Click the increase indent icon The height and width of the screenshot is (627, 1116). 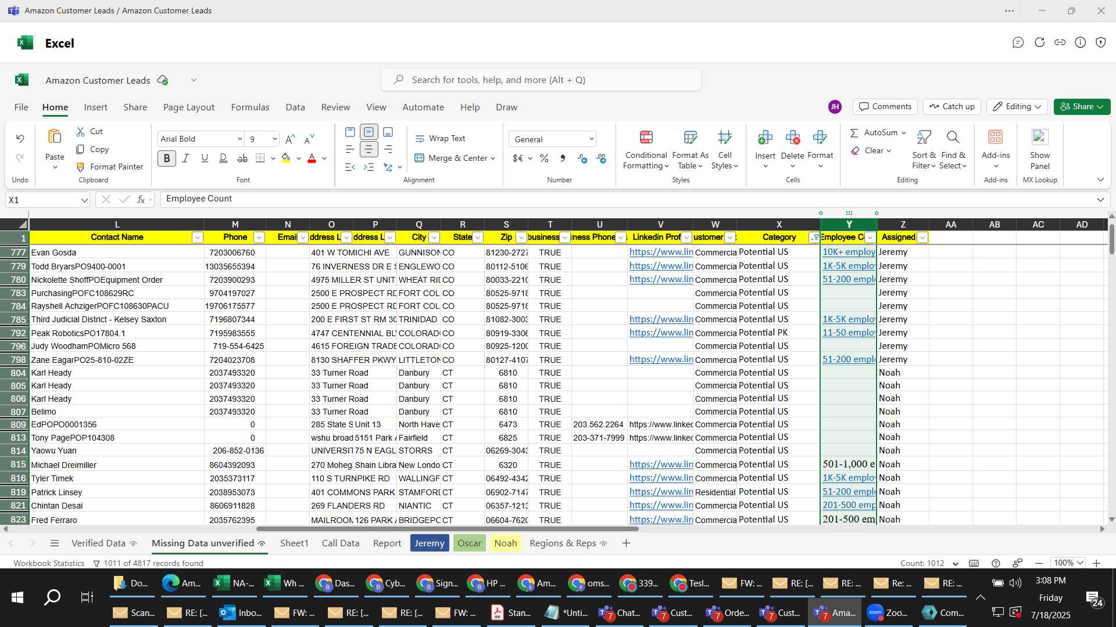pyautogui.click(x=369, y=167)
